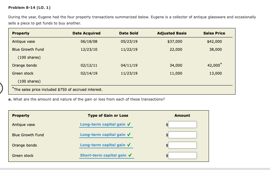This screenshot has width=270, height=171.
Task: Click the $37,000 adjusted basis cell
Action: (x=175, y=42)
